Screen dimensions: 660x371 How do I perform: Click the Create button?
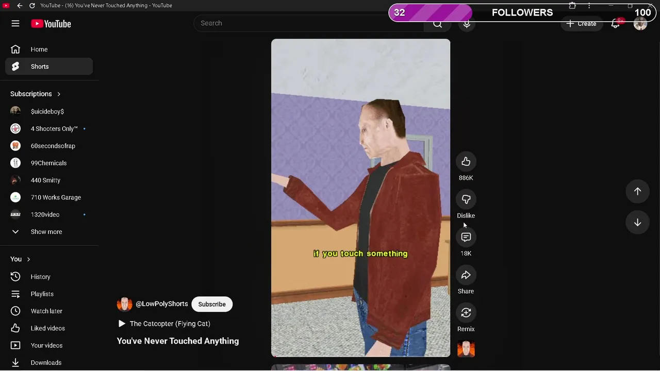(581, 24)
